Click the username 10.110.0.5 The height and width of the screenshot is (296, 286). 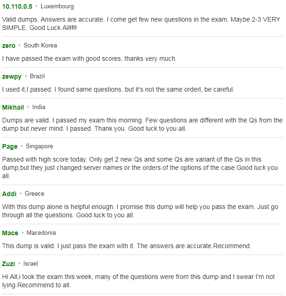17,6
